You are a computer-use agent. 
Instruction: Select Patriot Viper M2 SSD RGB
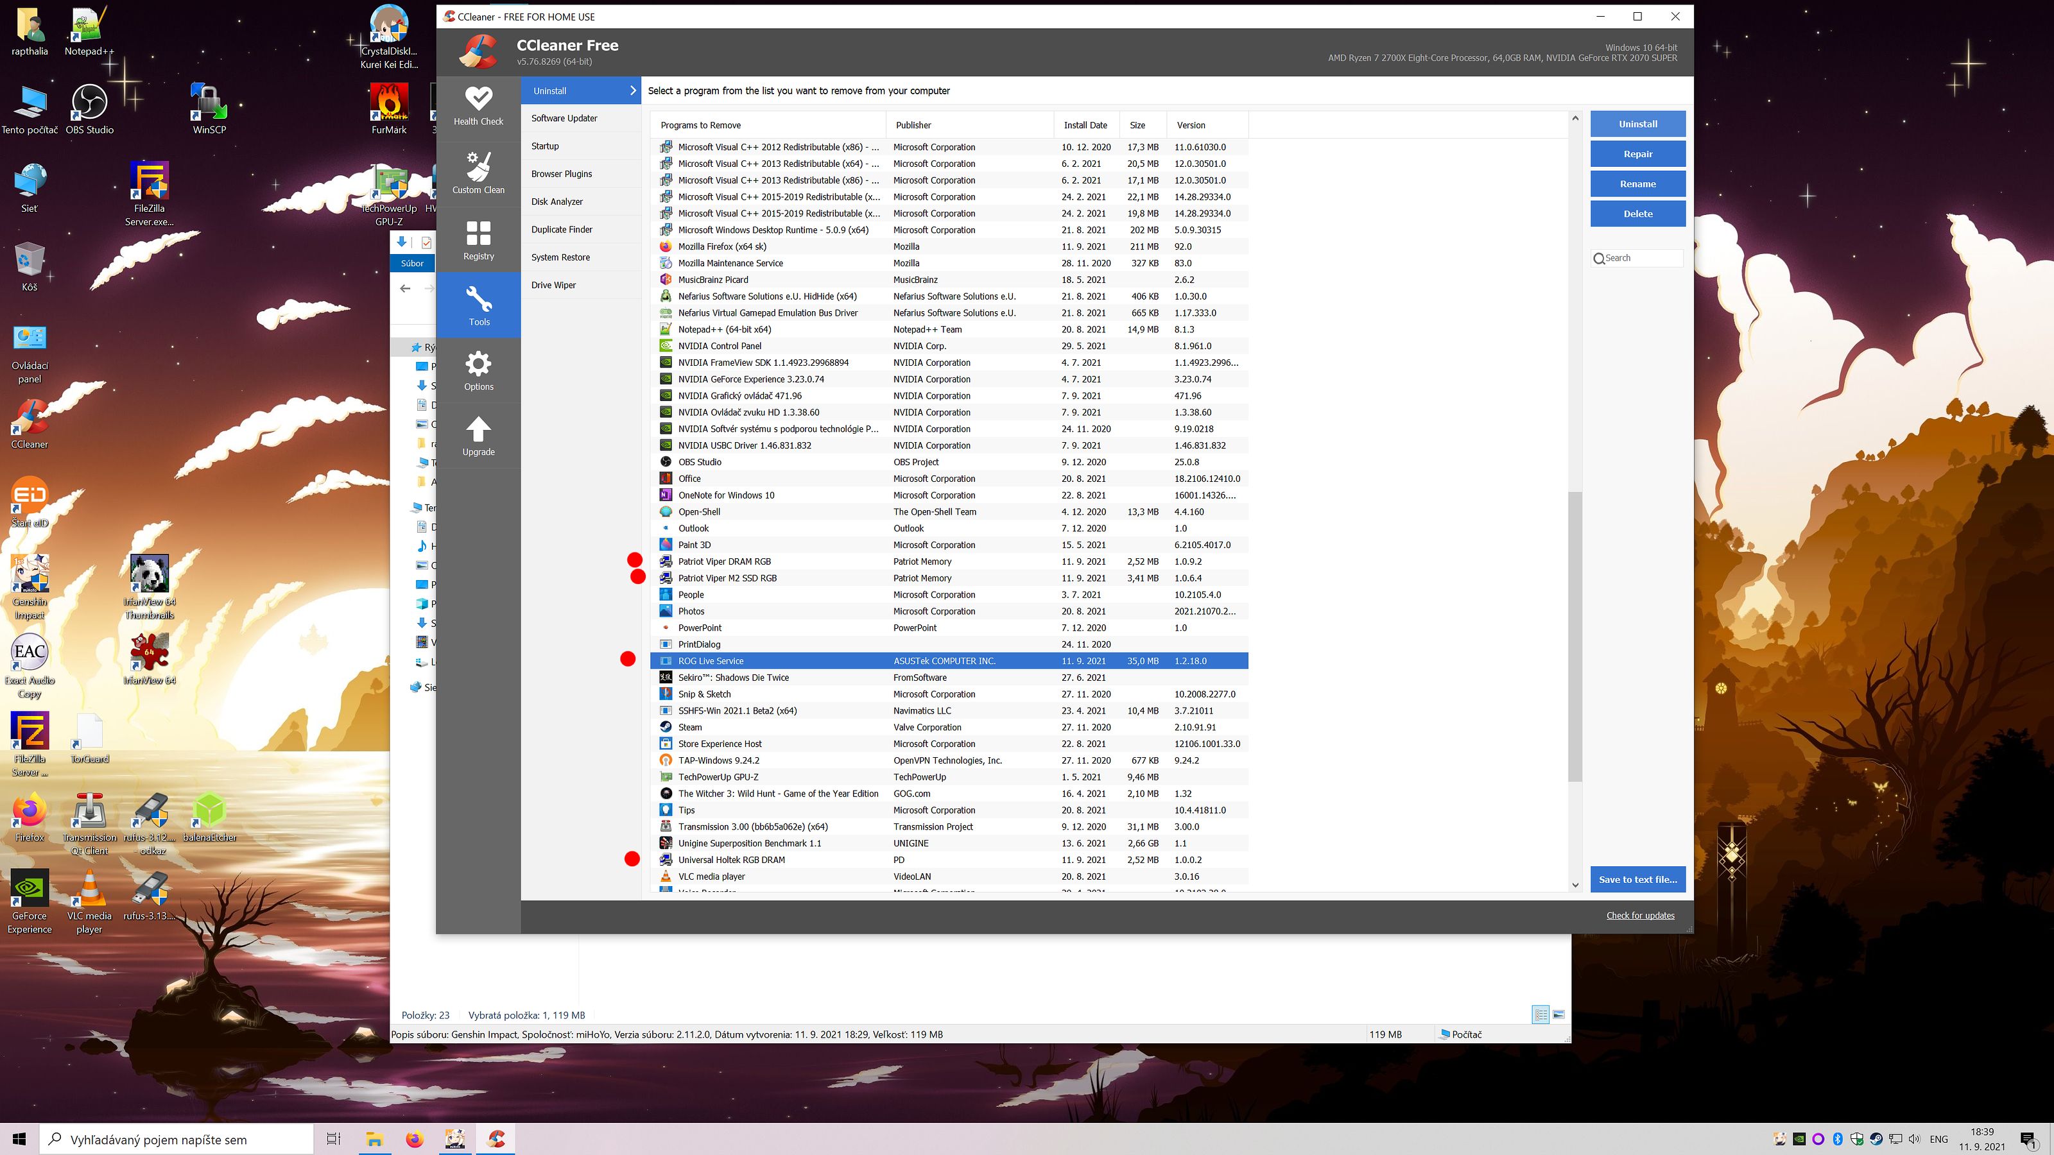(x=950, y=579)
